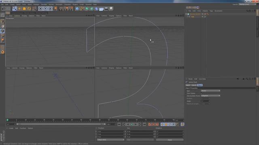Open the green NURBS generator icon
This screenshot has height=145, width=259.
(x=87, y=8)
